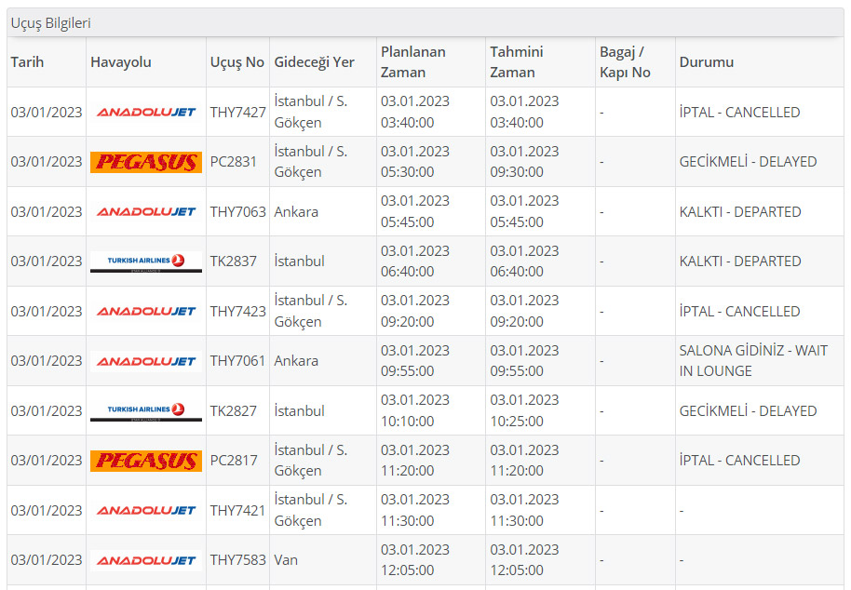Screen dimensions: 851x590
Task: Click flight number THY7423
Action: [x=237, y=312]
